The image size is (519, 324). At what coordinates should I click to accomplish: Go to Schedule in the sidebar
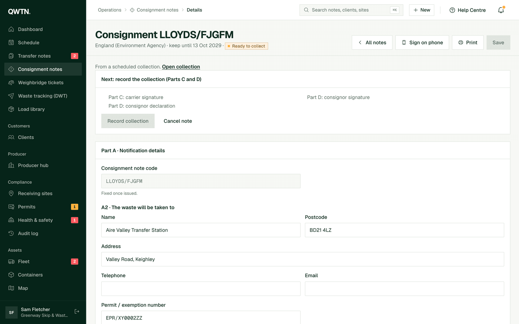point(43,42)
